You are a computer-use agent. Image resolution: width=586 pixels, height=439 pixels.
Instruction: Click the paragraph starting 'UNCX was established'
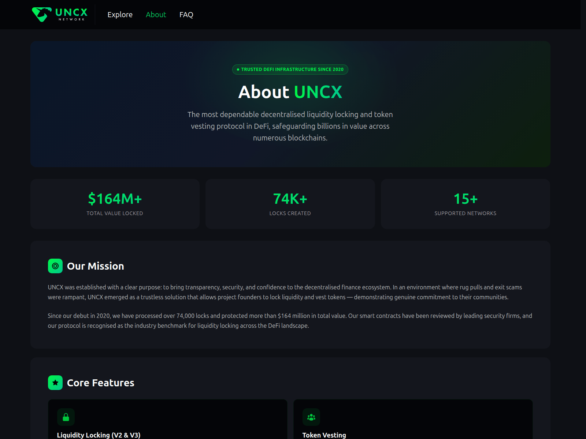pos(285,292)
